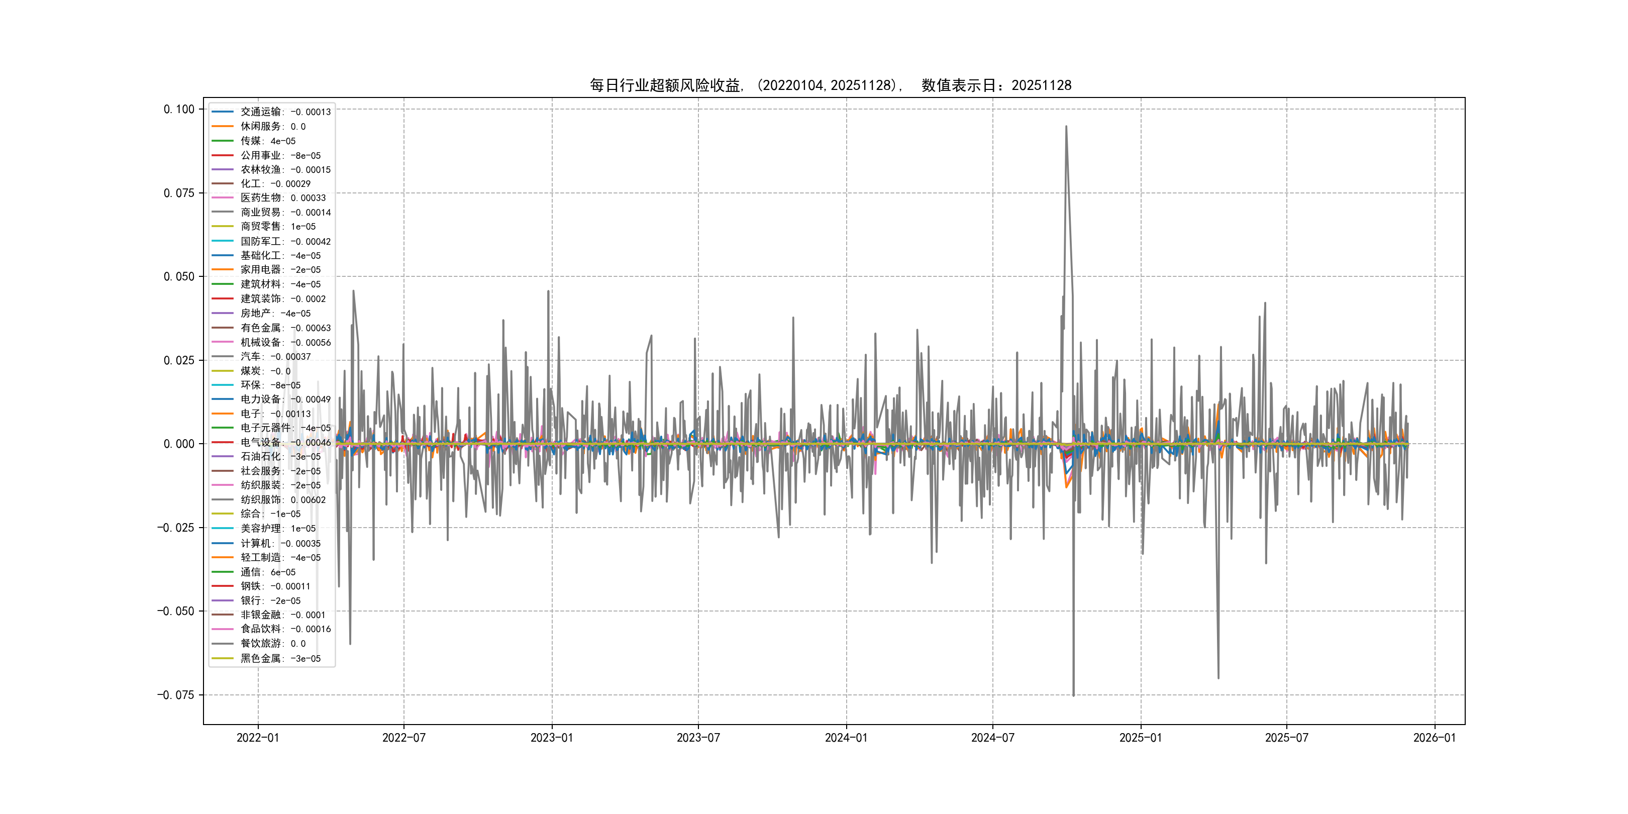This screenshot has height=814, width=1628.
Task: Click the 2026-01 x-axis tick label
Action: (x=1434, y=738)
